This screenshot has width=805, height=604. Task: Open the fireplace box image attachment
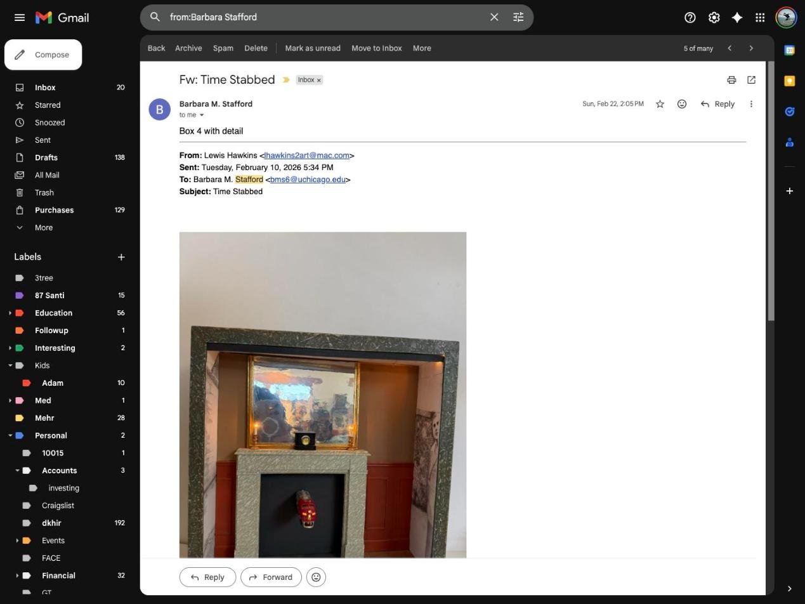323,395
